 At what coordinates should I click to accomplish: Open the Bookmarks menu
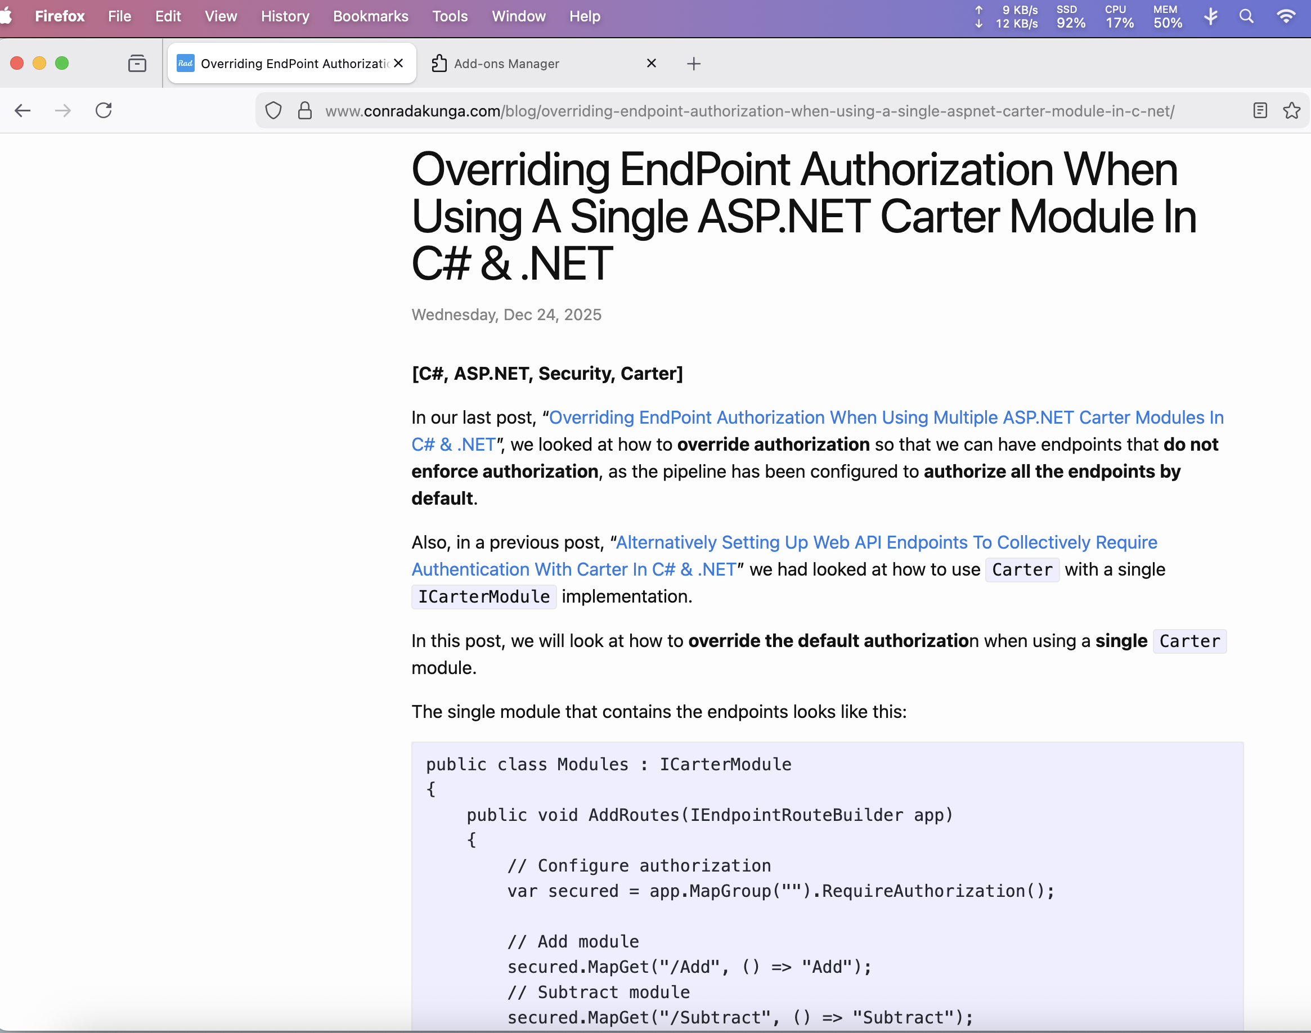coord(371,16)
